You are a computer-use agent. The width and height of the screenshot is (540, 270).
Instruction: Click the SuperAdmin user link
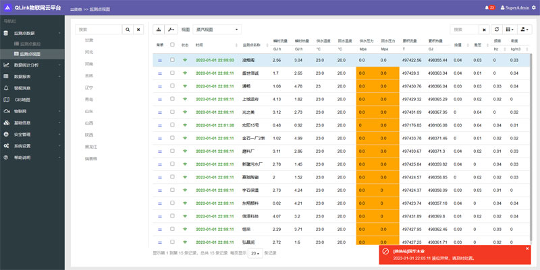tap(515, 7)
